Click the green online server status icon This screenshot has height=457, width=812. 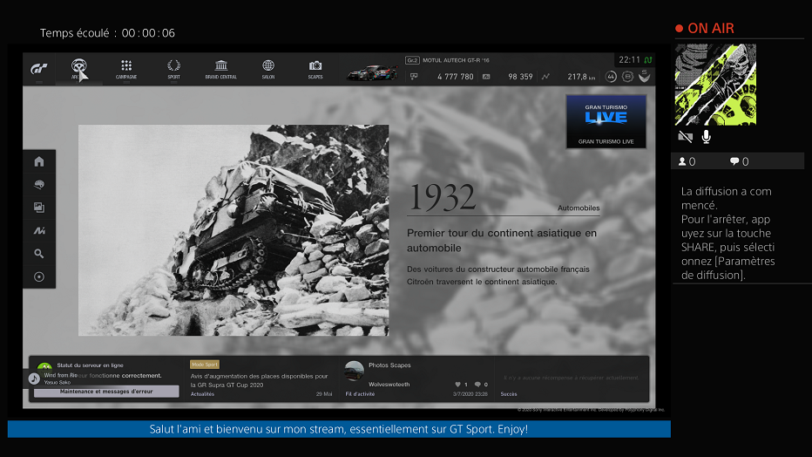[x=44, y=366]
